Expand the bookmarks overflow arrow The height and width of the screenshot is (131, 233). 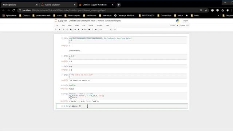218,15
